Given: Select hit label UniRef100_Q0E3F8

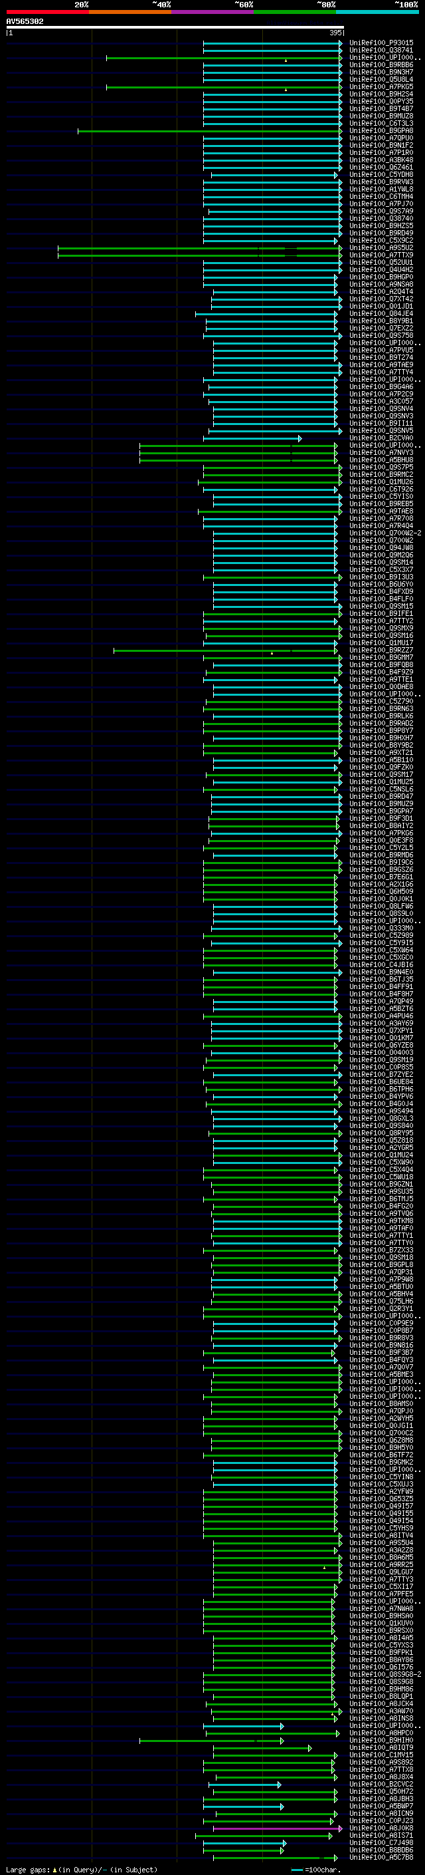Looking at the screenshot, I should coord(381,841).
